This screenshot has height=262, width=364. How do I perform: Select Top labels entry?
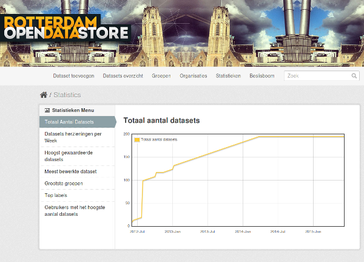click(x=77, y=195)
